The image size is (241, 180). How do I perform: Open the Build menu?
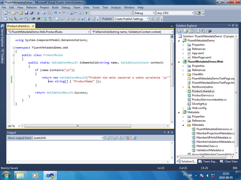(x=55, y=7)
